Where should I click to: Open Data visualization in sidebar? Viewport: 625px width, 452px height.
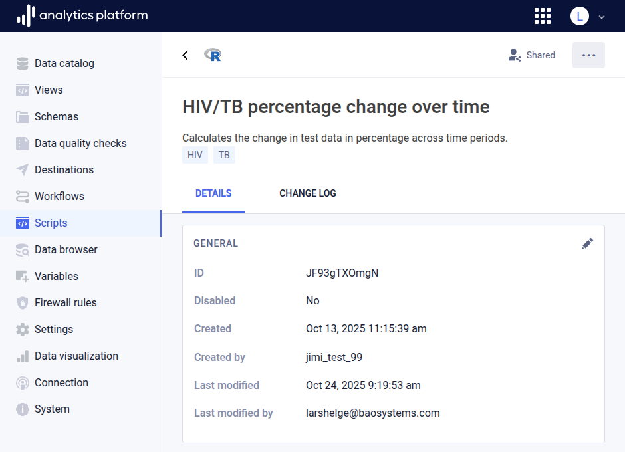click(76, 356)
